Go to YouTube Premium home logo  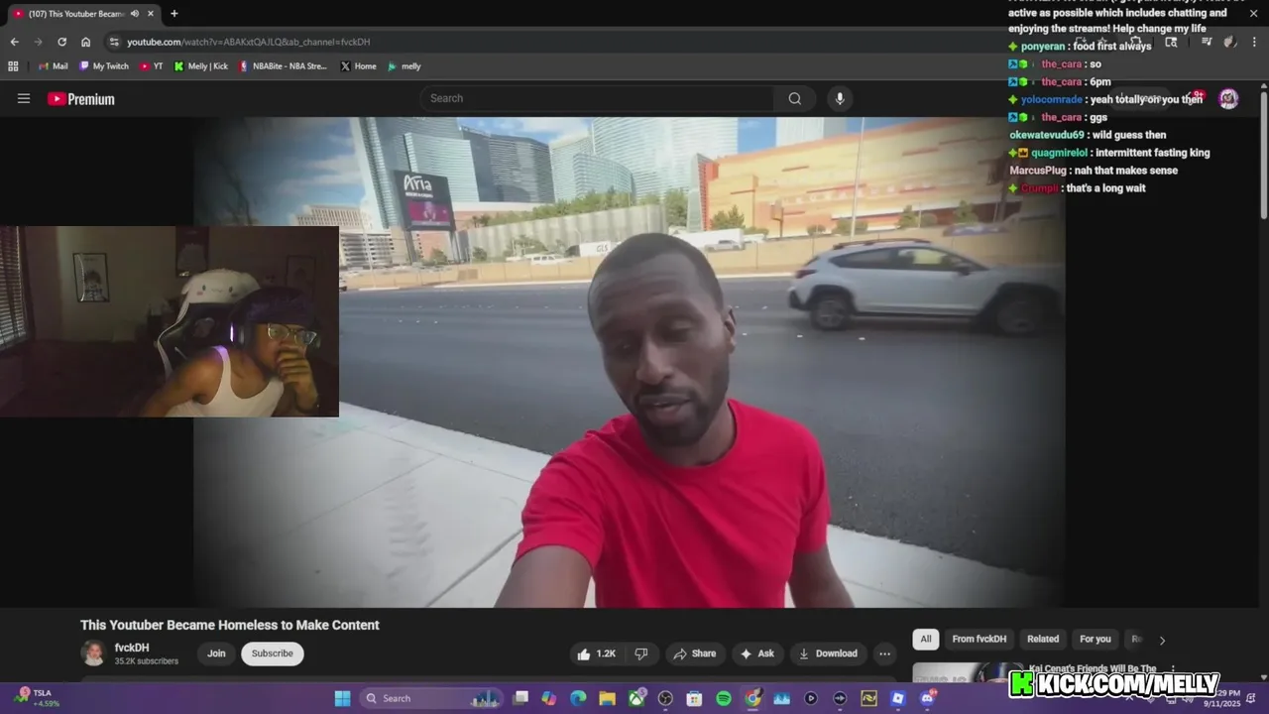[x=81, y=98]
